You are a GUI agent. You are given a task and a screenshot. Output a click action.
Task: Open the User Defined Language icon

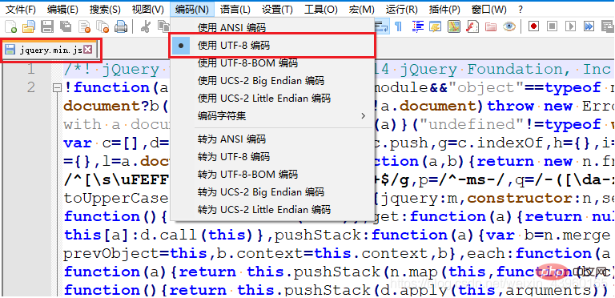pos(435,26)
